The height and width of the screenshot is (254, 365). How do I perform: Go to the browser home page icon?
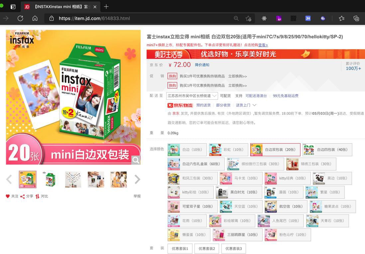(x=35, y=18)
